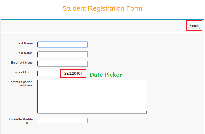Image resolution: width=205 pixels, height=134 pixels.
Task: Click the Date of Birth input field
Action: tap(50, 73)
